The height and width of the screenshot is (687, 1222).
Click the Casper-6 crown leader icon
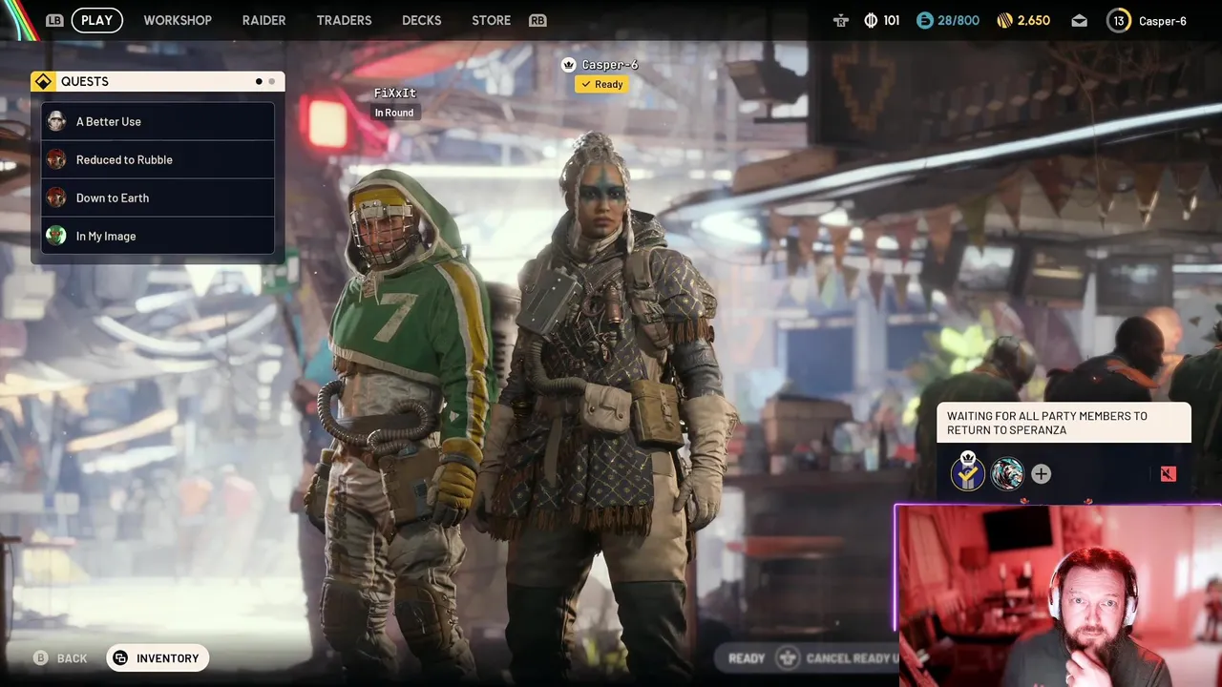569,65
